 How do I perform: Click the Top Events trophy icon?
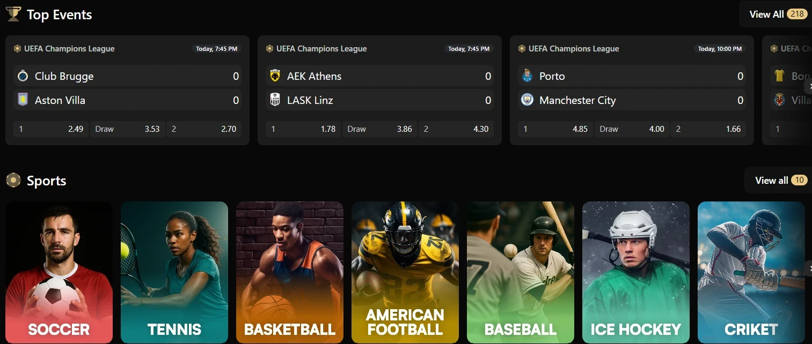[13, 14]
